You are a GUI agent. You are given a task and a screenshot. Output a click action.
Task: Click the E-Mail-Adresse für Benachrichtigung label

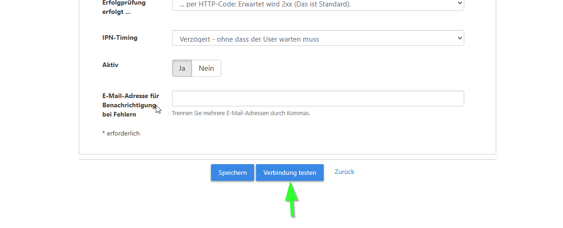coord(131,105)
